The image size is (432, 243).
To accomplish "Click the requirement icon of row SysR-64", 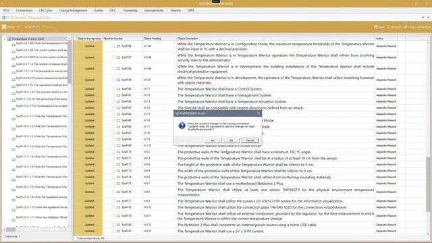I will click(x=119, y=114).
